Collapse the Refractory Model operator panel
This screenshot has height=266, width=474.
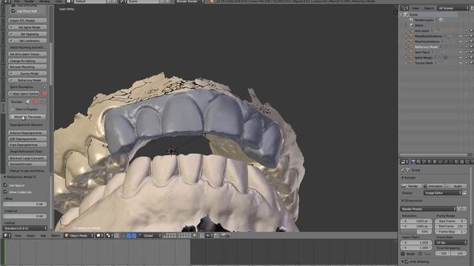click(x=5, y=177)
